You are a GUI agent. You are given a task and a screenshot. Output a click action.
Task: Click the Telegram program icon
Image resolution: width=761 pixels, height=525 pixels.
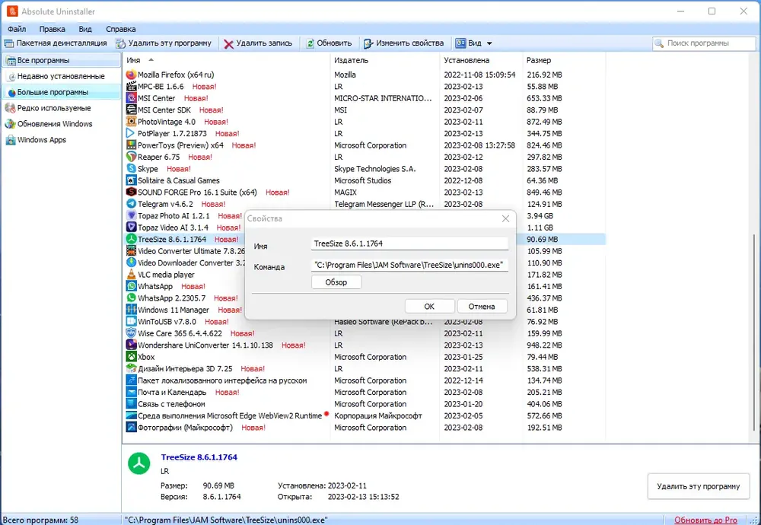[131, 204]
